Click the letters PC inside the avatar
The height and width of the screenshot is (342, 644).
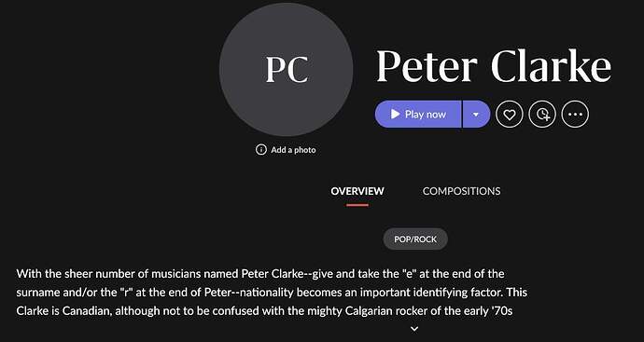tap(287, 69)
